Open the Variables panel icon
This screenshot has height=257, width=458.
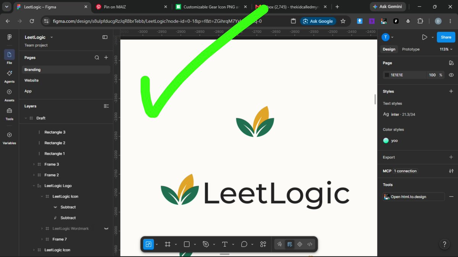10,135
